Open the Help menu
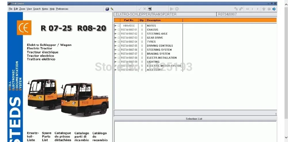This screenshot has width=288, height=142. click(52, 9)
